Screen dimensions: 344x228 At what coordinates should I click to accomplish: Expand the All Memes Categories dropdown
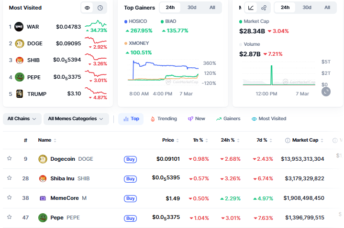(76, 119)
